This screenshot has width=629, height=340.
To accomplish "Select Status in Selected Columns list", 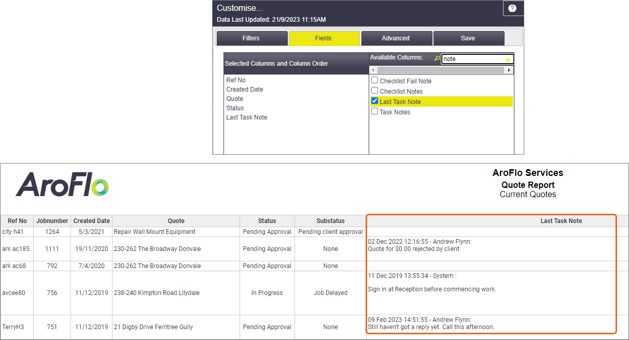I will [235, 108].
